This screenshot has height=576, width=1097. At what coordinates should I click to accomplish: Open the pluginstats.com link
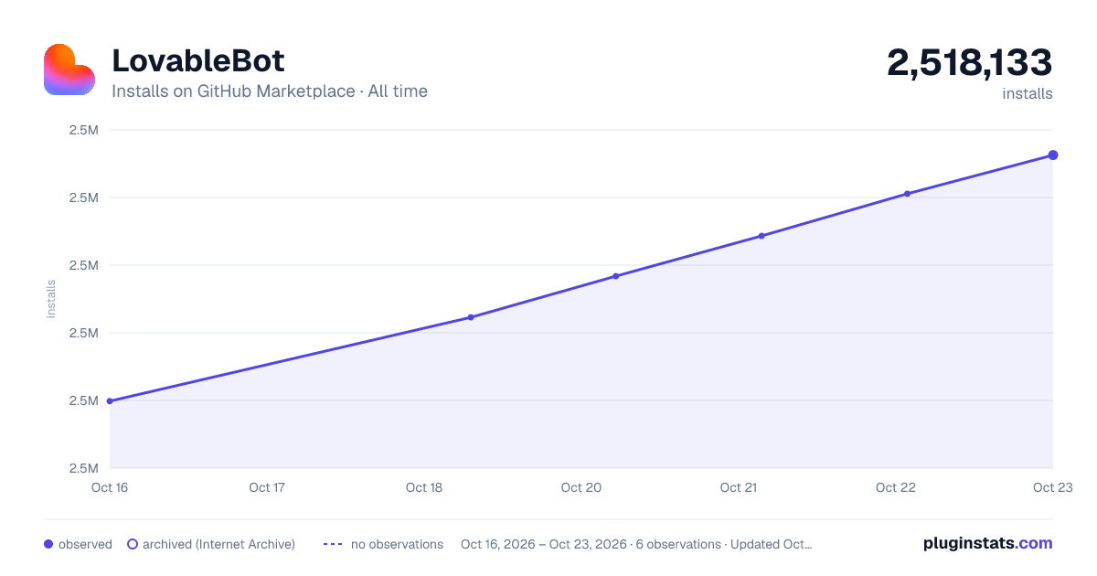(x=987, y=543)
